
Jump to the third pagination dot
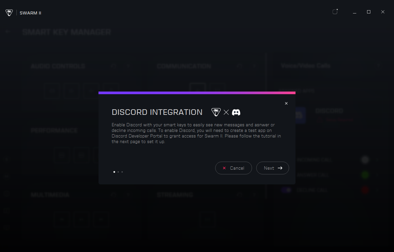click(x=122, y=172)
